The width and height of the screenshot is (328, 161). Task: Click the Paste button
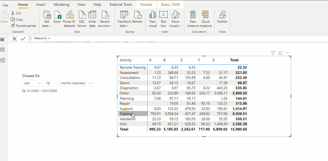point(4,17)
